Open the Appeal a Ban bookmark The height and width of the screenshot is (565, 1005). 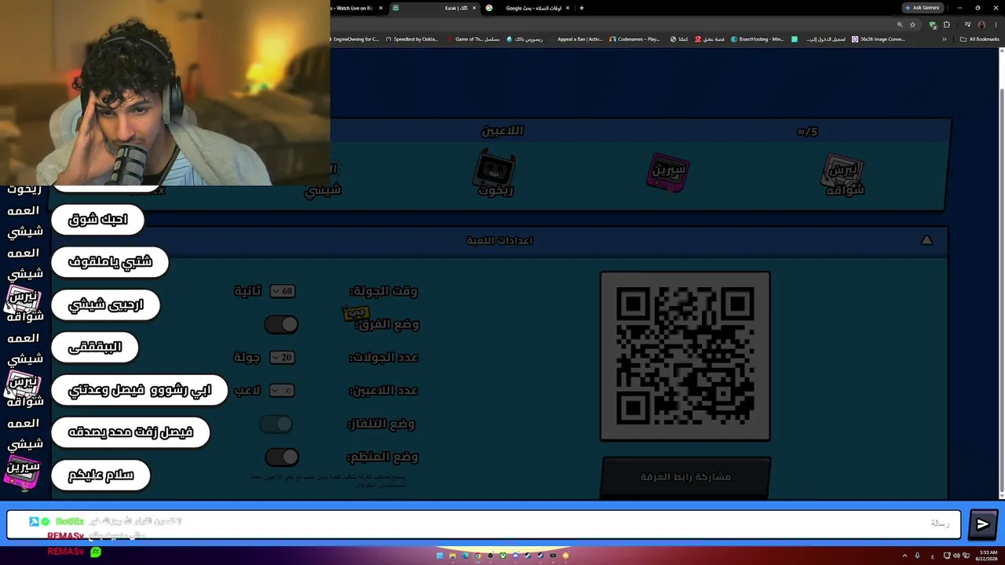(576, 39)
